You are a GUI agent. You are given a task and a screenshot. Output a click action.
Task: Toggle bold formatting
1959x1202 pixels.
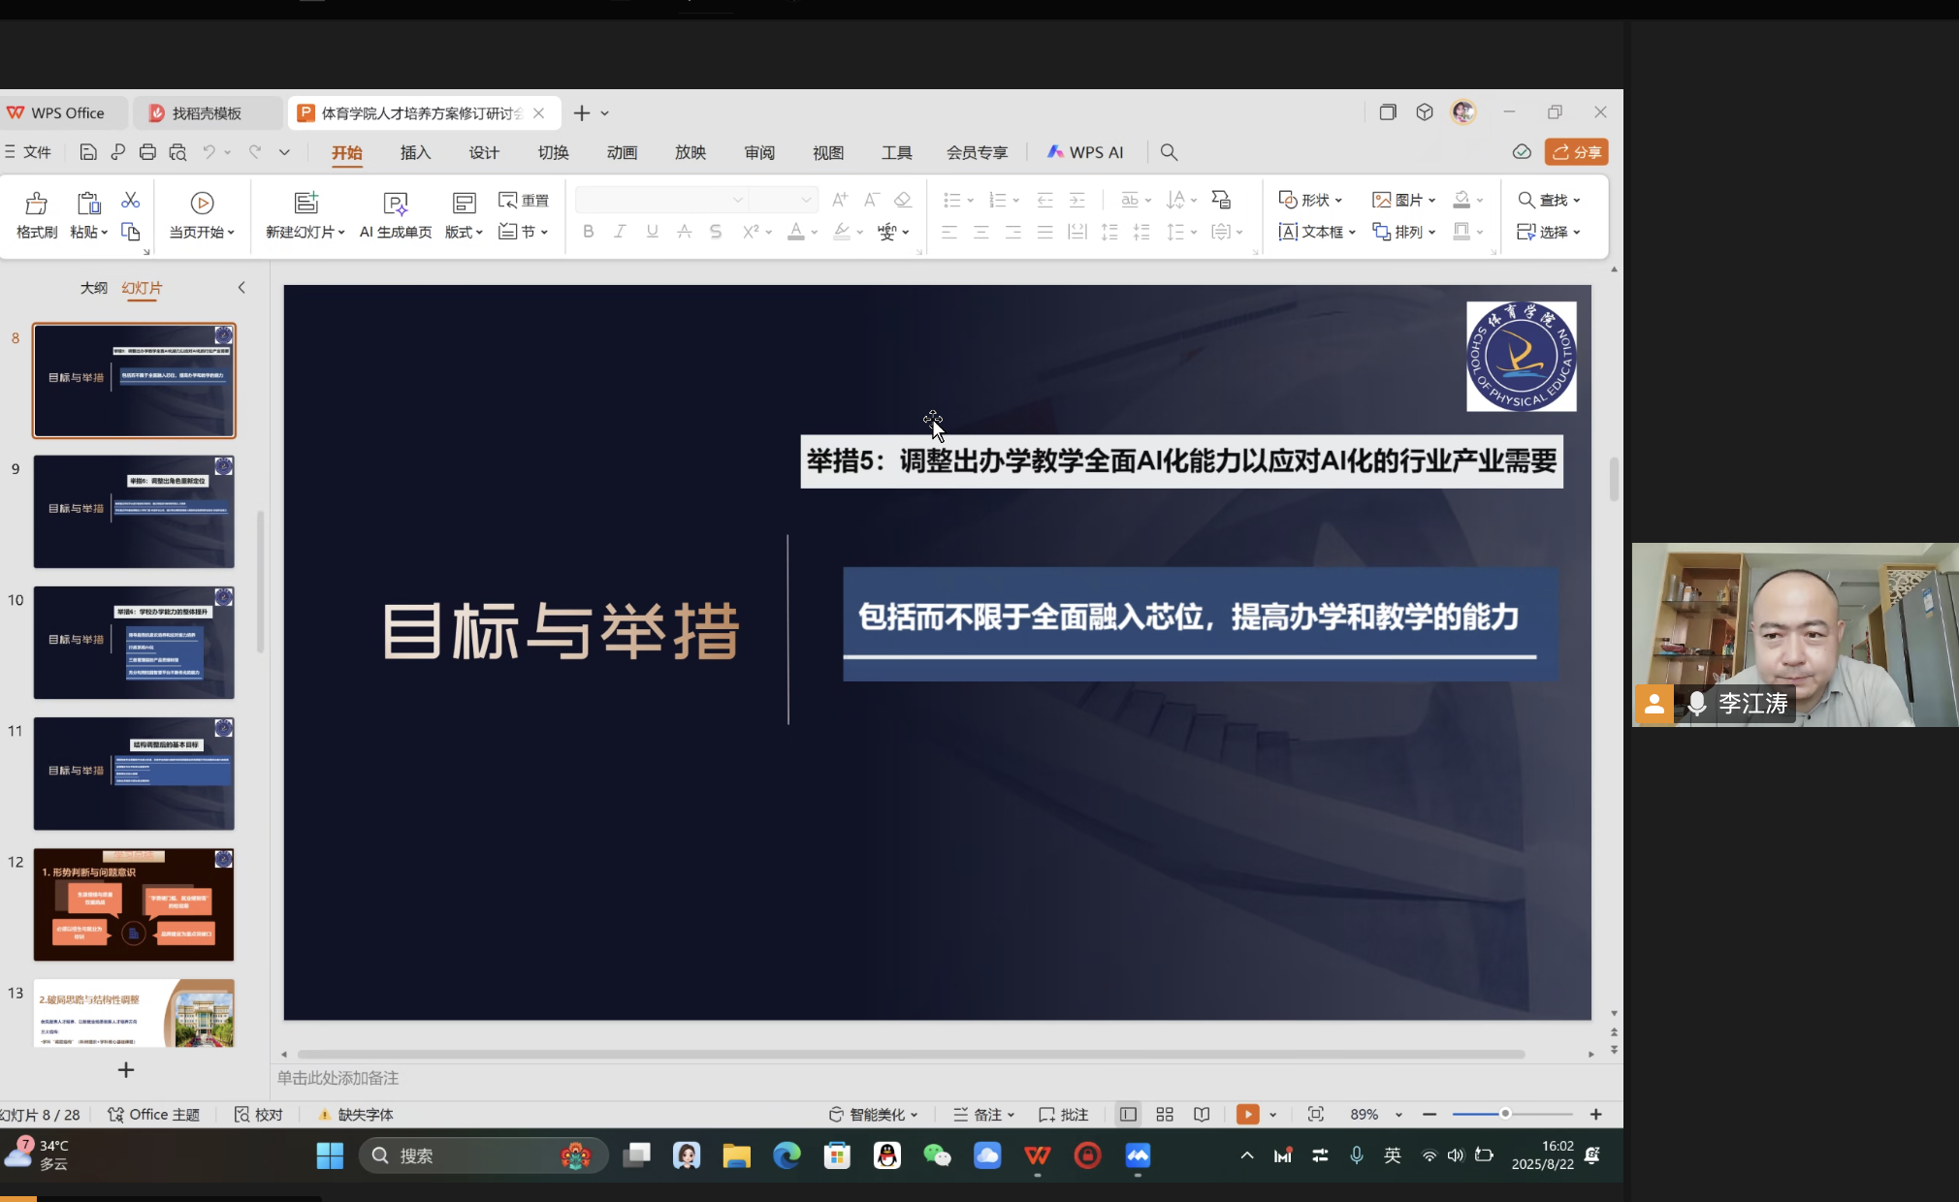[588, 232]
